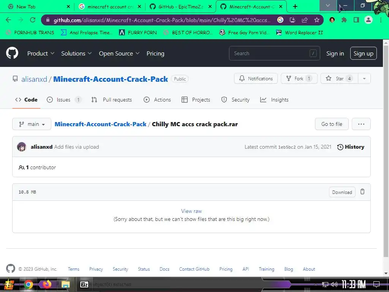The image size is (389, 292).
Task: Reload the page with refresh icon
Action: point(33,20)
